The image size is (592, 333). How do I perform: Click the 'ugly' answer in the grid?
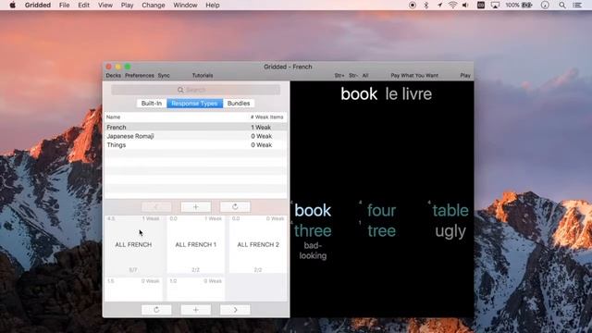(450, 231)
